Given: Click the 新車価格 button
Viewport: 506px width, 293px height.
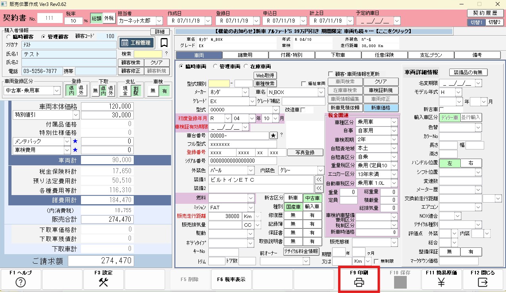Looking at the screenshot, I should pyautogui.click(x=381, y=107).
